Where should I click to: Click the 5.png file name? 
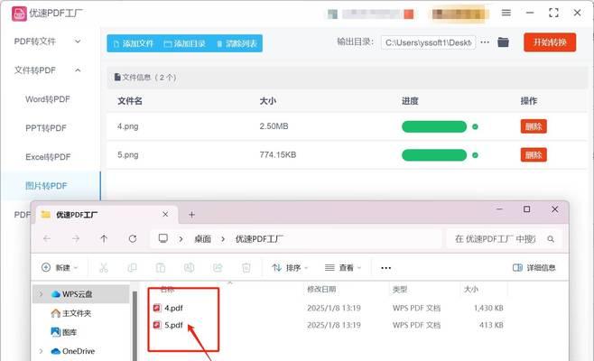pos(127,154)
